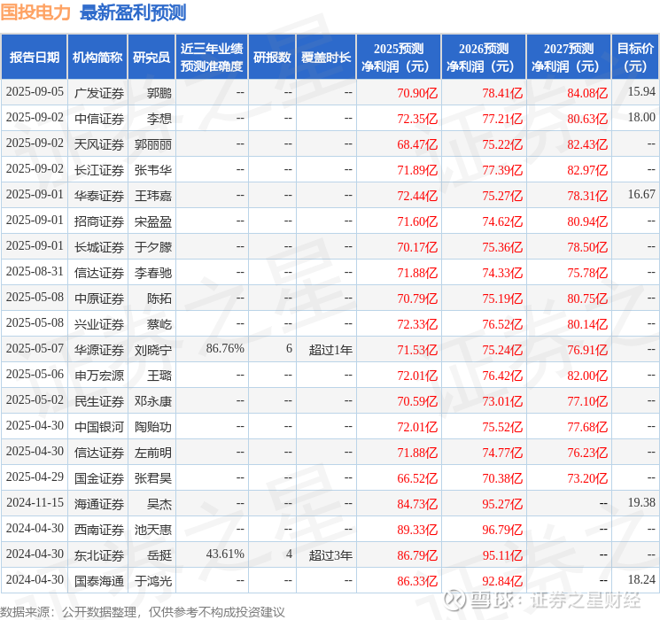Click the 覆盖时长 column header

tap(326, 58)
